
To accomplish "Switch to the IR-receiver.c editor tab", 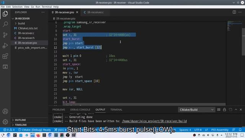I will point(95,12).
